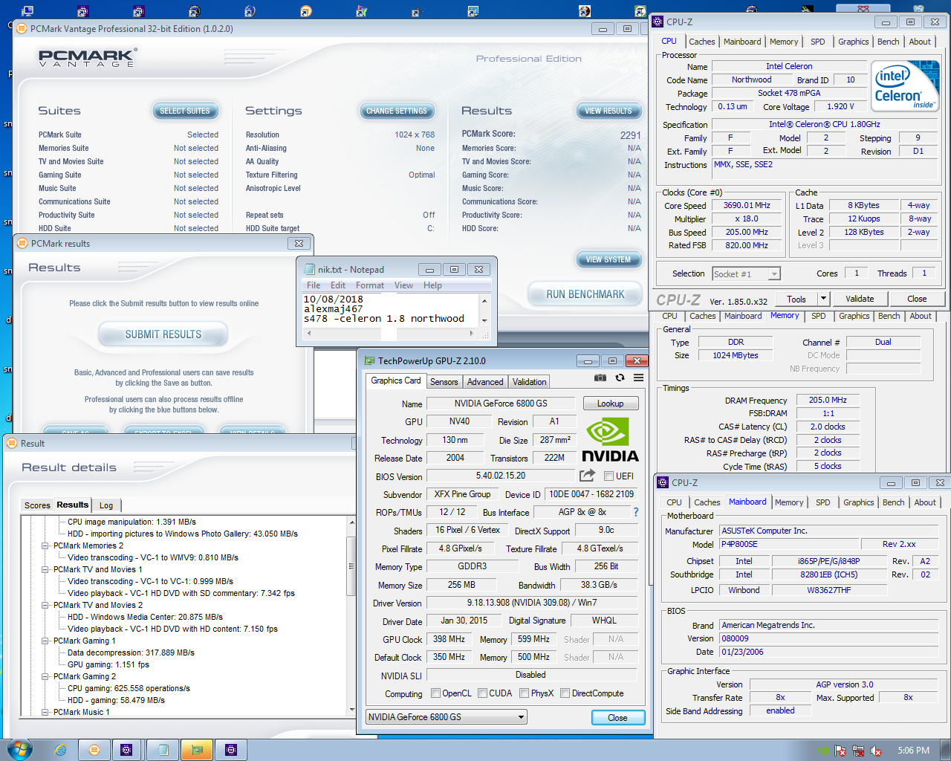Switch to Notepad via taskbar icon

point(163,750)
